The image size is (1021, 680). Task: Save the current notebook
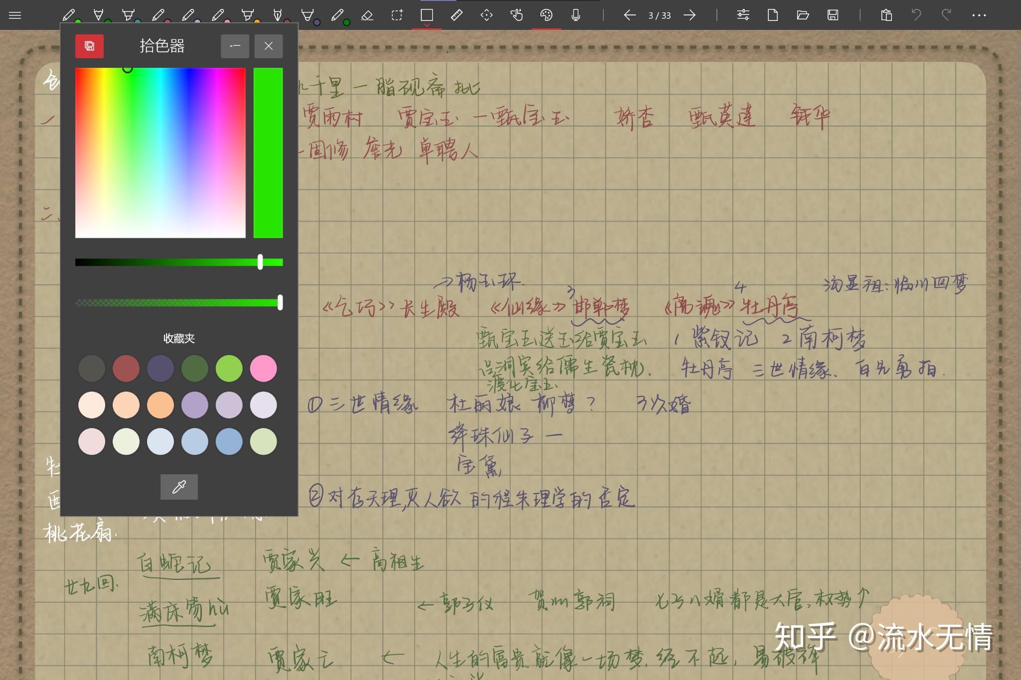833,15
